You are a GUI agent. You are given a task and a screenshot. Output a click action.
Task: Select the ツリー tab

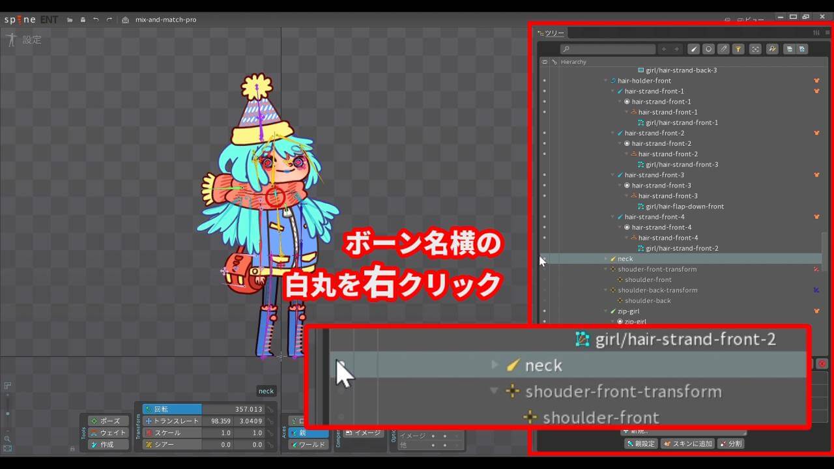tap(551, 33)
